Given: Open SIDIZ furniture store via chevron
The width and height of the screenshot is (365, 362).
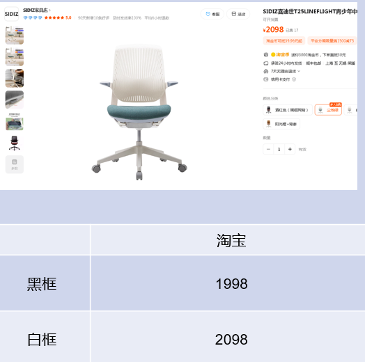Looking at the screenshot, I should point(50,10).
